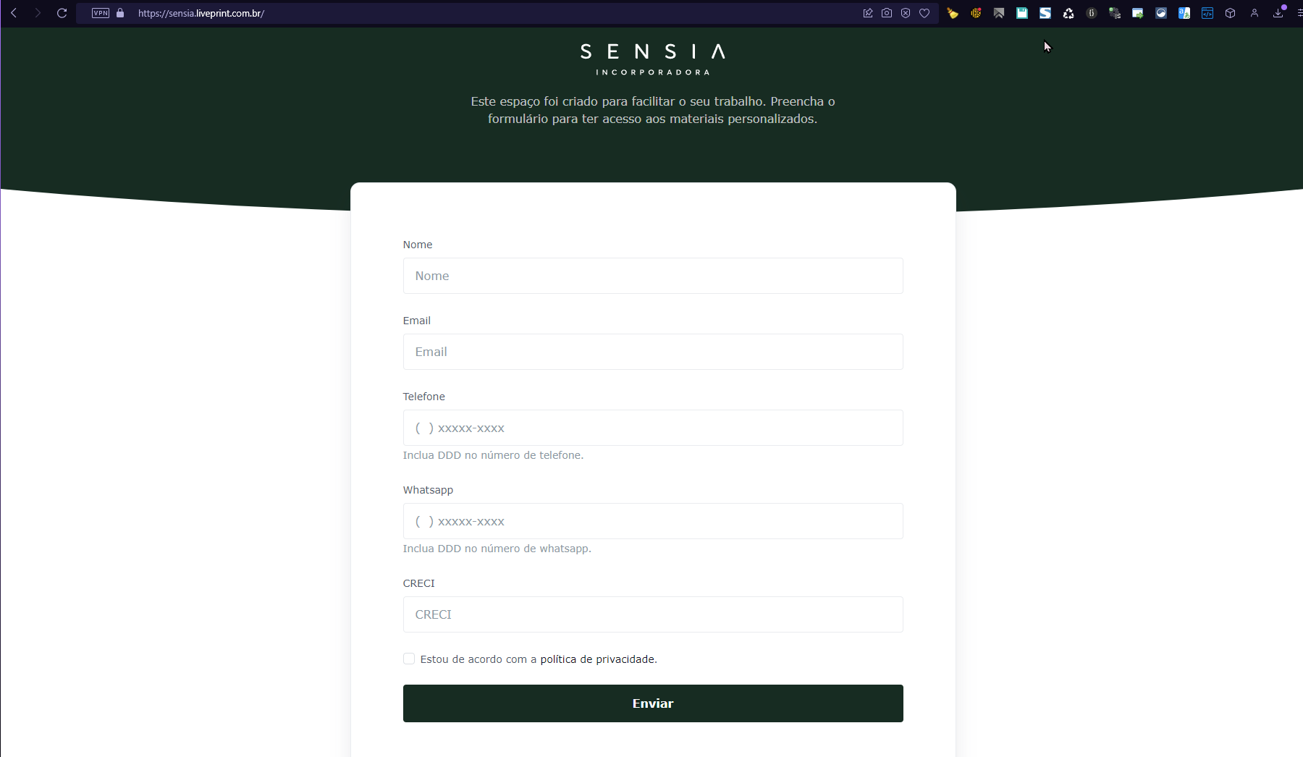
Task: Click the browser back arrow
Action: [14, 13]
